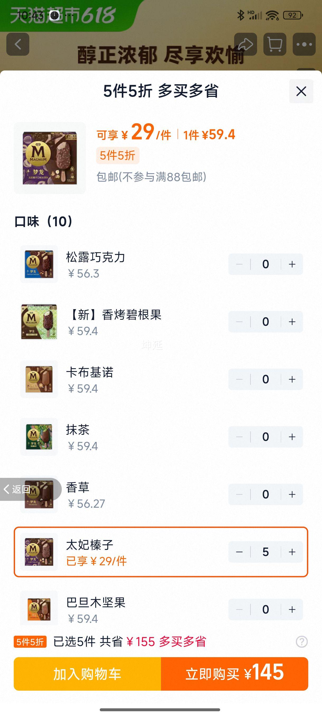Increase 松露巧克力 quantity with plus

[x=292, y=264]
